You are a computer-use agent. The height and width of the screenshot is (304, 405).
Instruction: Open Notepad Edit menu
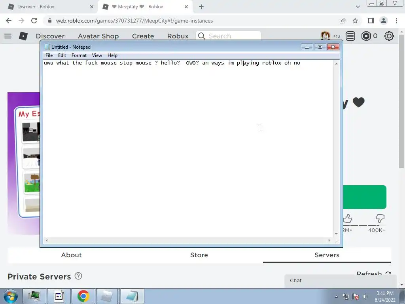(62, 55)
